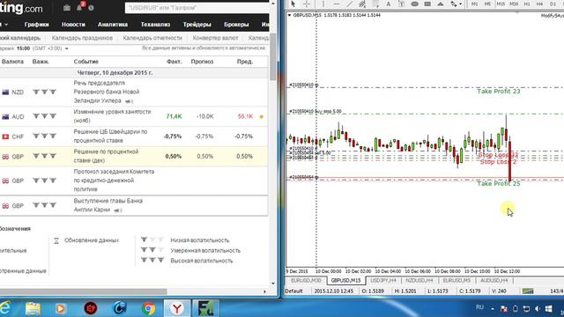Select the text label T tool

click(x=401, y=4)
